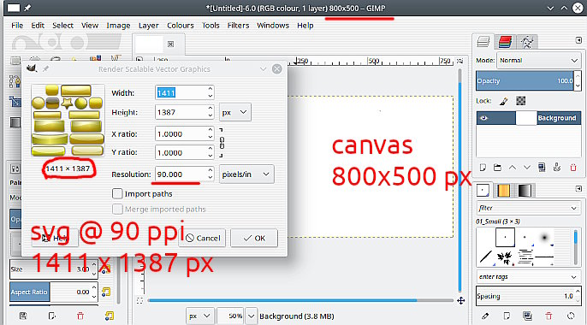Click OK to render the SVG
Image resolution: width=587 pixels, height=325 pixels.
(254, 239)
